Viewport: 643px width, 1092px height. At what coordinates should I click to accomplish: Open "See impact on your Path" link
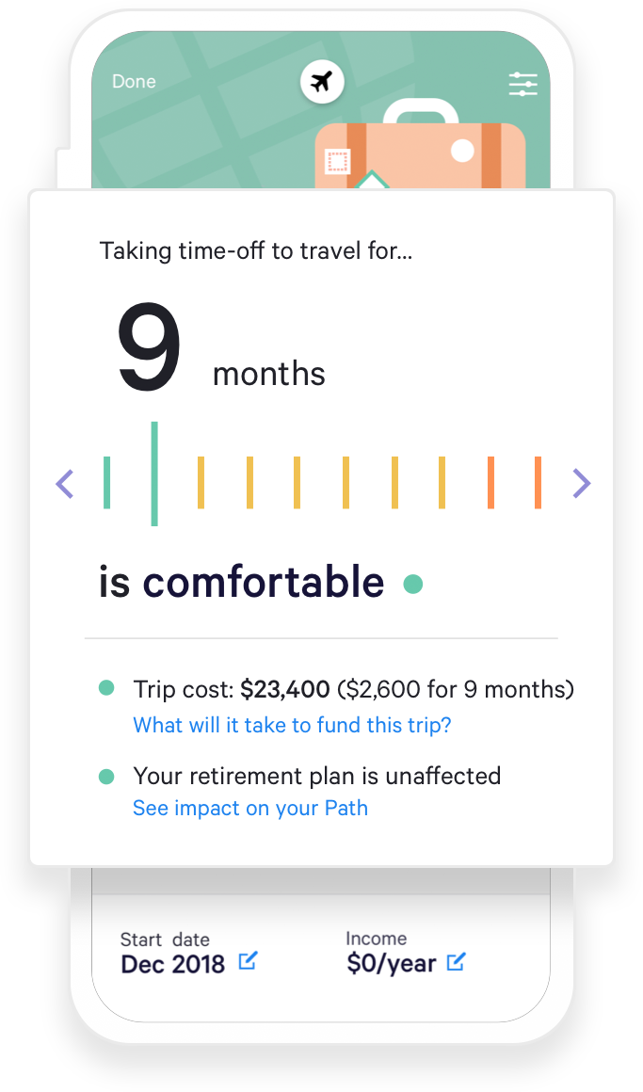coord(250,808)
